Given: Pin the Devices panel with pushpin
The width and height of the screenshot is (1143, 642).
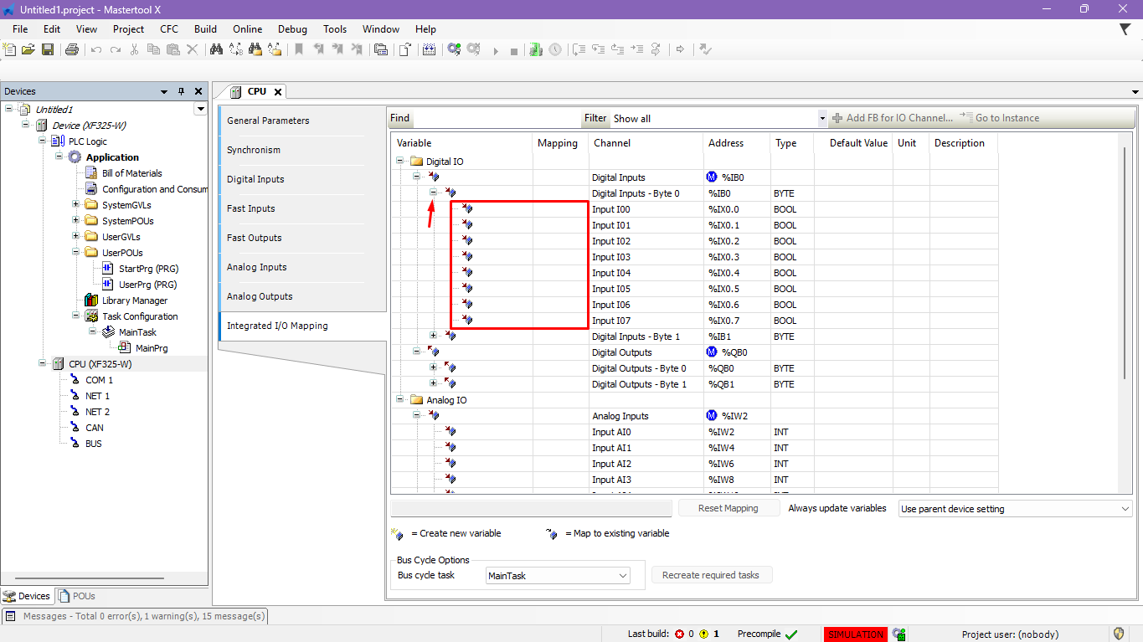Looking at the screenshot, I should point(182,91).
